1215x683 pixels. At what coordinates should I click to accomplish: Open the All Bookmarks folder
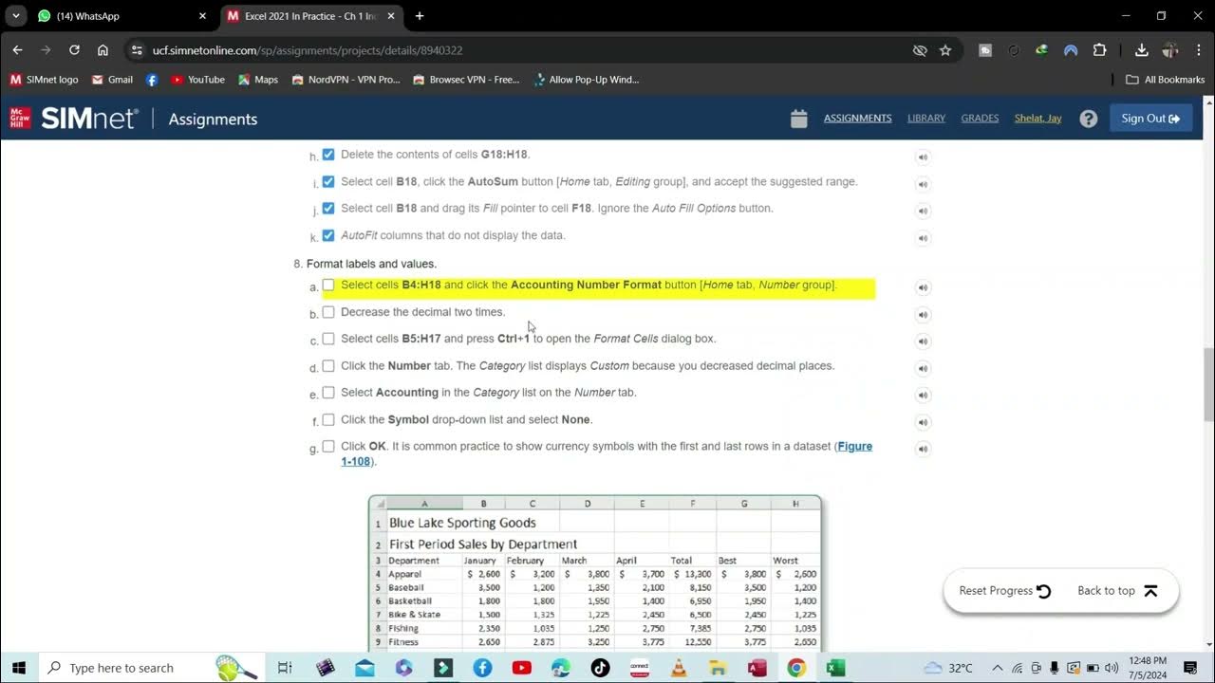pos(1165,80)
